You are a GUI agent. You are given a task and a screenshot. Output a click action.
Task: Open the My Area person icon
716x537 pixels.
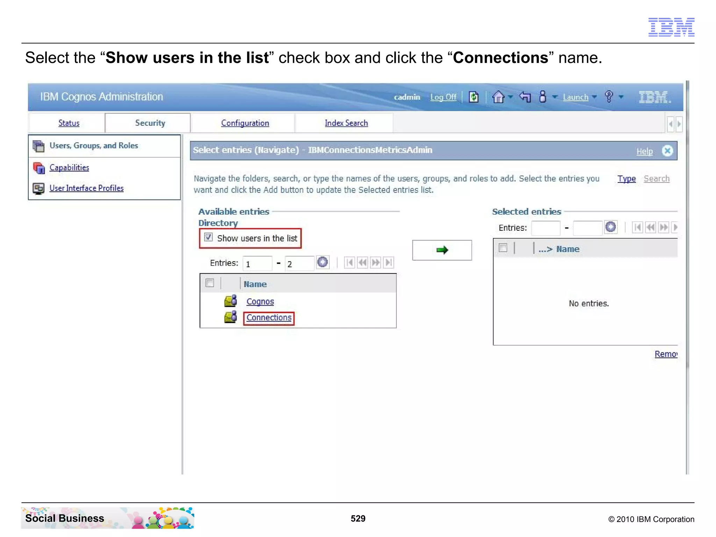point(542,96)
